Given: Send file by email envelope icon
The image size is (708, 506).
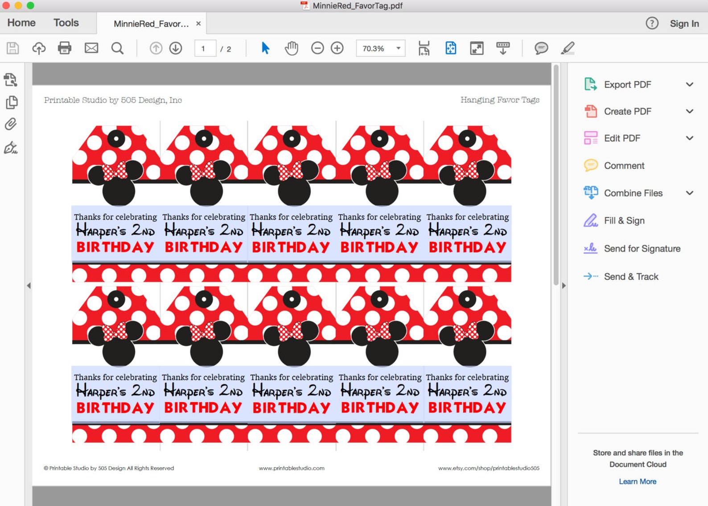Looking at the screenshot, I should click(x=91, y=48).
